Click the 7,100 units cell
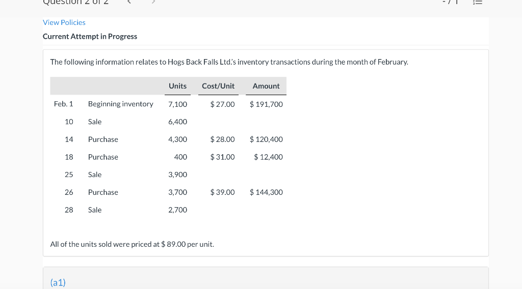The height and width of the screenshot is (289, 522). pos(177,104)
